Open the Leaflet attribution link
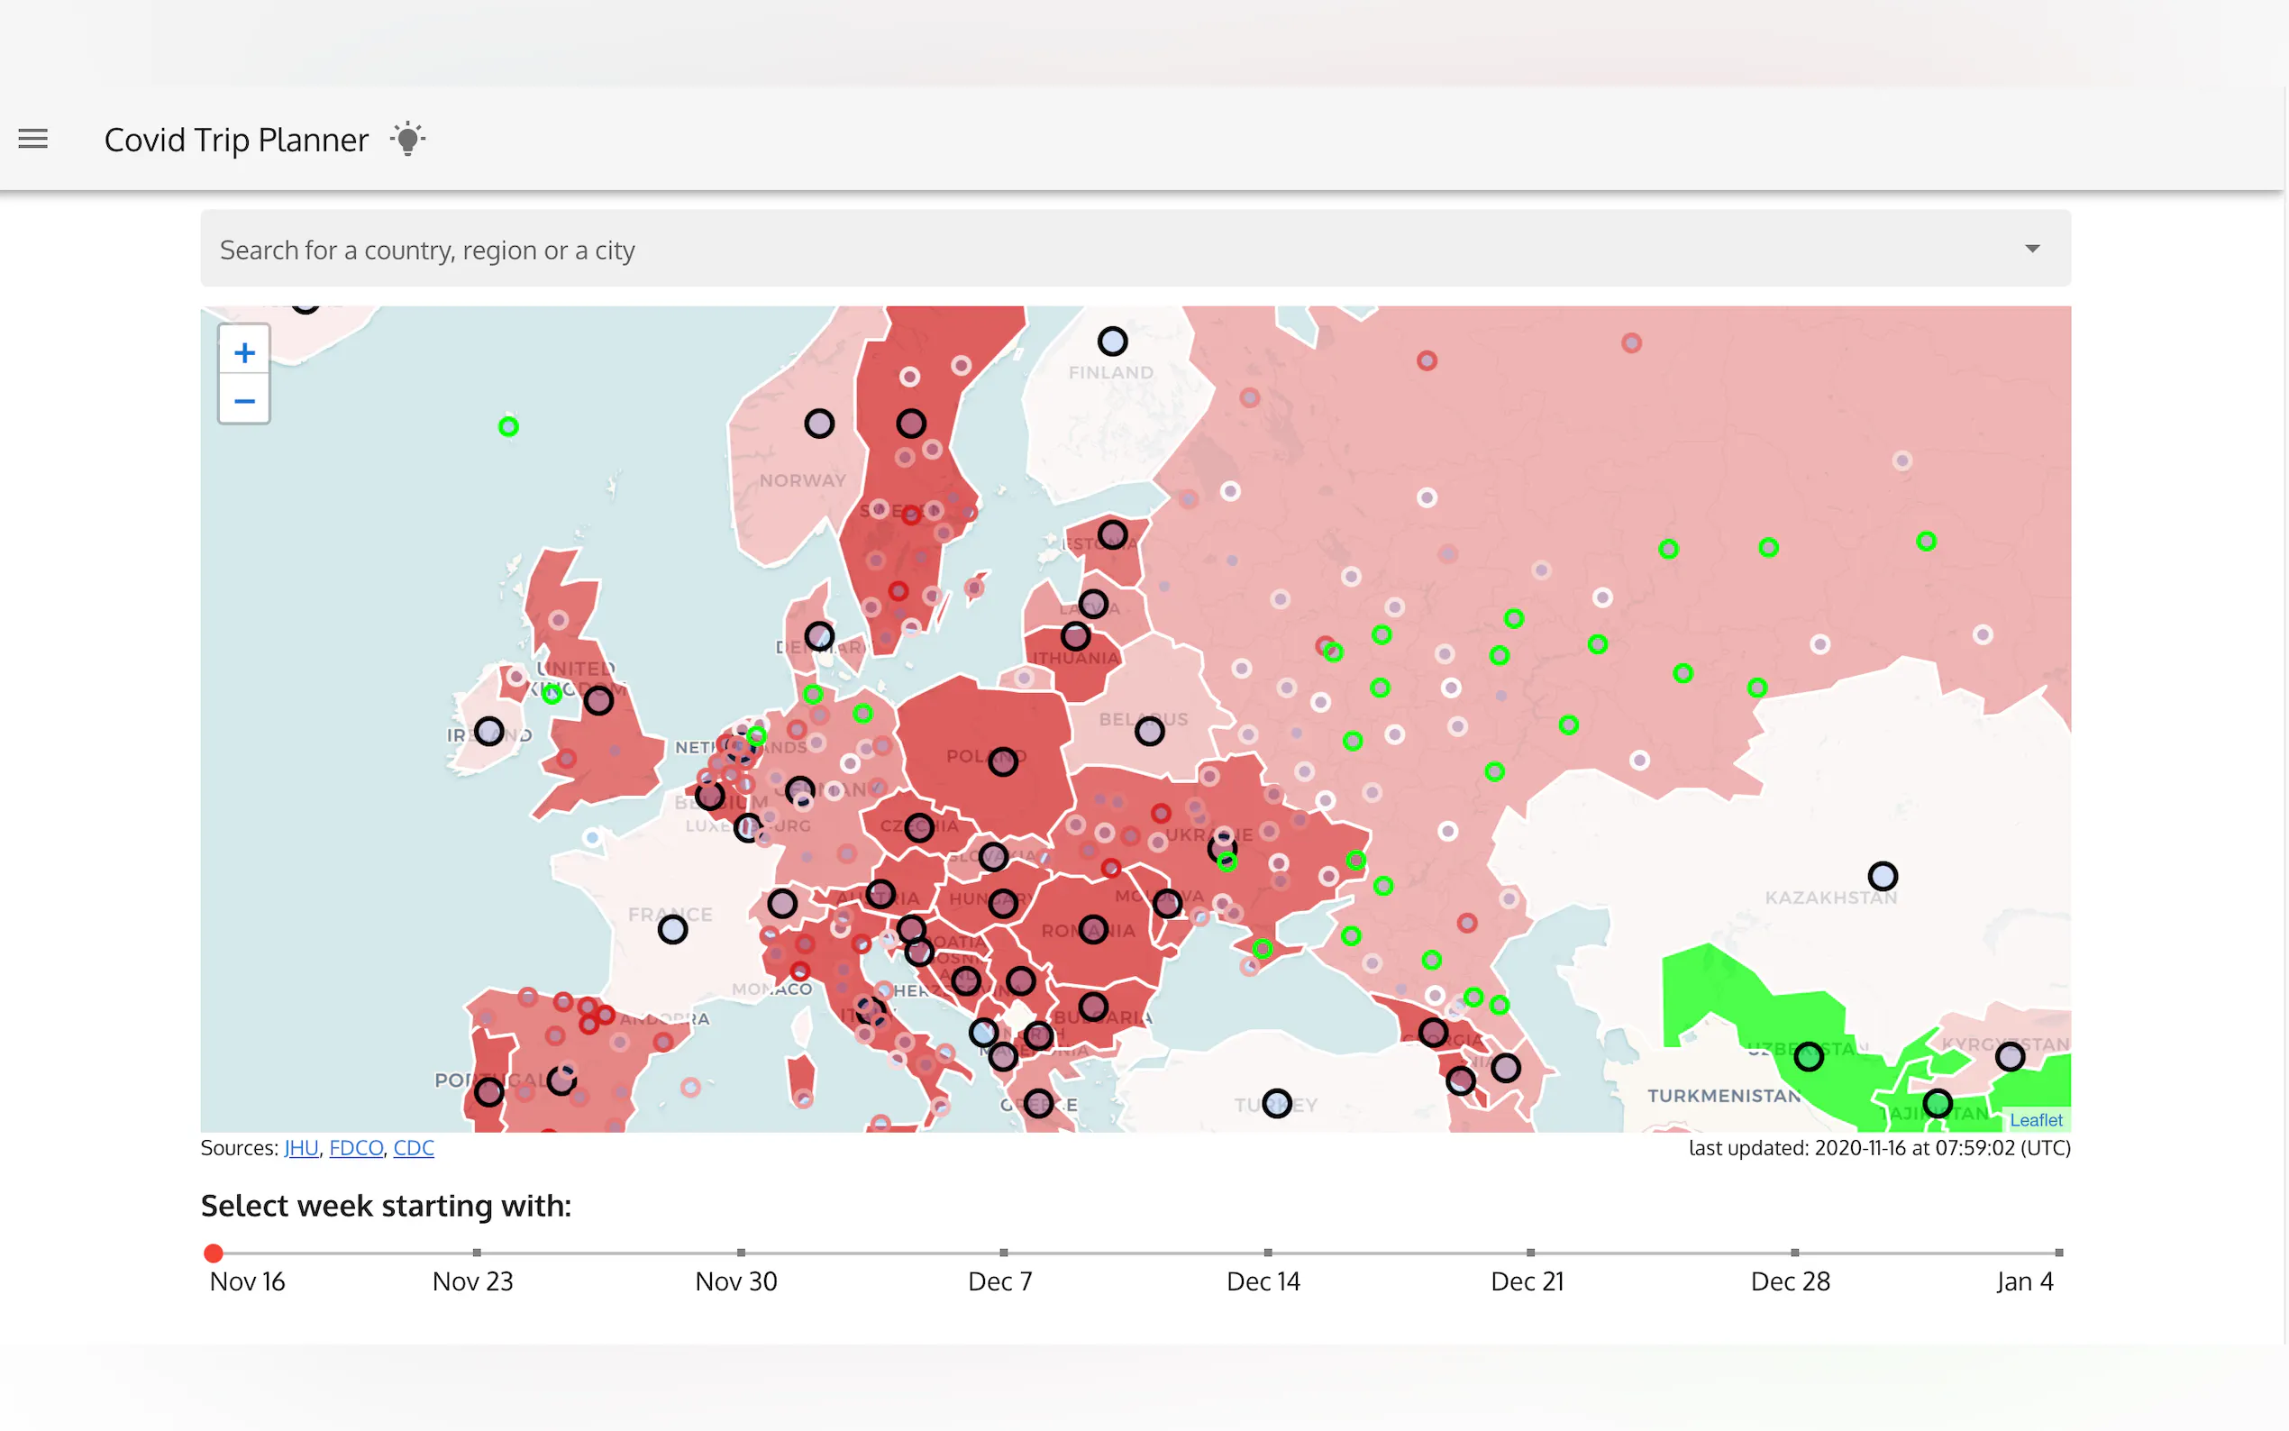Viewport: 2289px width, 1431px height. [2036, 1119]
